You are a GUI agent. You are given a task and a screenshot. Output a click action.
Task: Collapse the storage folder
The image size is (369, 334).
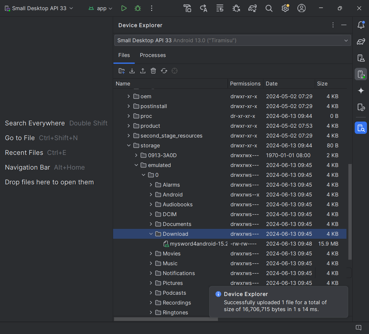pos(129,145)
